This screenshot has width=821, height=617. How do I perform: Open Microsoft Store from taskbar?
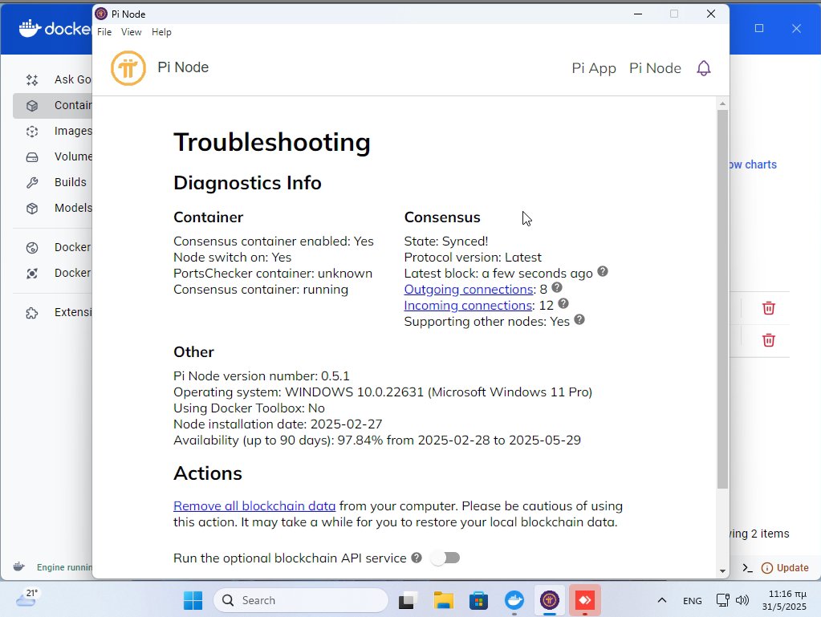[478, 600]
